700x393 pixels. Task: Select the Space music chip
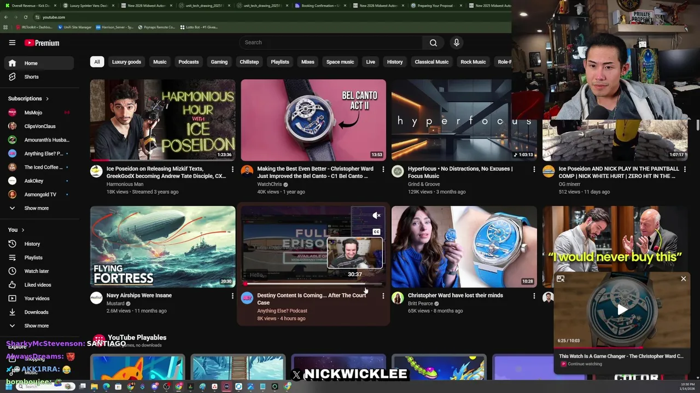(x=340, y=62)
